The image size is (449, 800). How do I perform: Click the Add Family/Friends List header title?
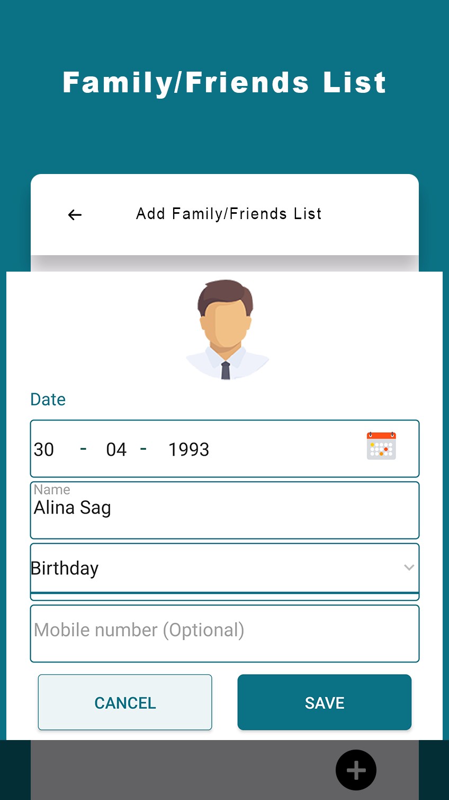click(229, 214)
